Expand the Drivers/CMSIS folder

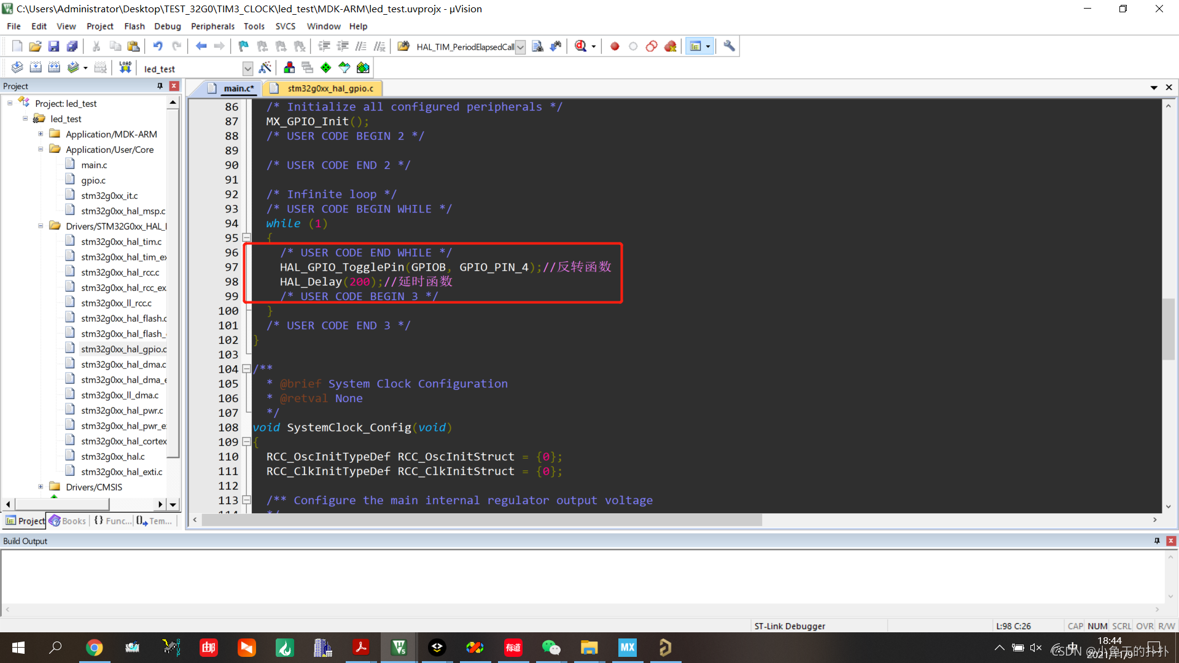(x=41, y=487)
